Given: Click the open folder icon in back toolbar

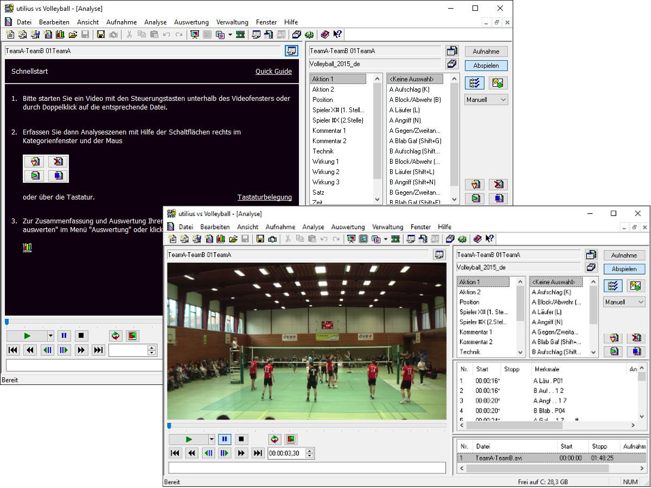Looking at the screenshot, I should pyautogui.click(x=73, y=35).
